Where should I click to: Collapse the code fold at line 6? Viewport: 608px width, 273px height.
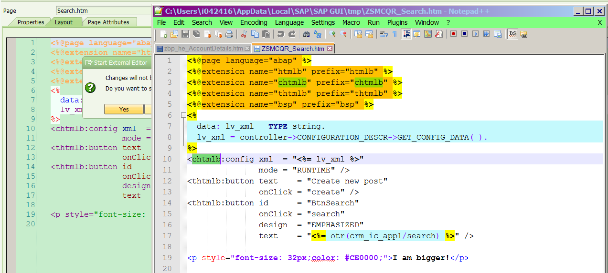click(x=183, y=115)
